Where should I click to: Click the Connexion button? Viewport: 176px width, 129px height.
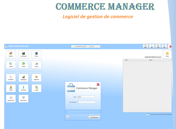pyautogui.click(x=94, y=117)
